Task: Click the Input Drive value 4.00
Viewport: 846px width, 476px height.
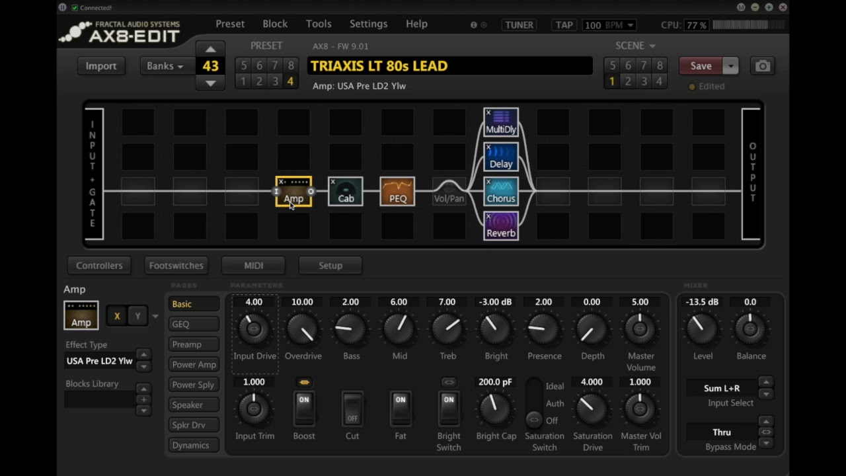Action: coord(254,302)
